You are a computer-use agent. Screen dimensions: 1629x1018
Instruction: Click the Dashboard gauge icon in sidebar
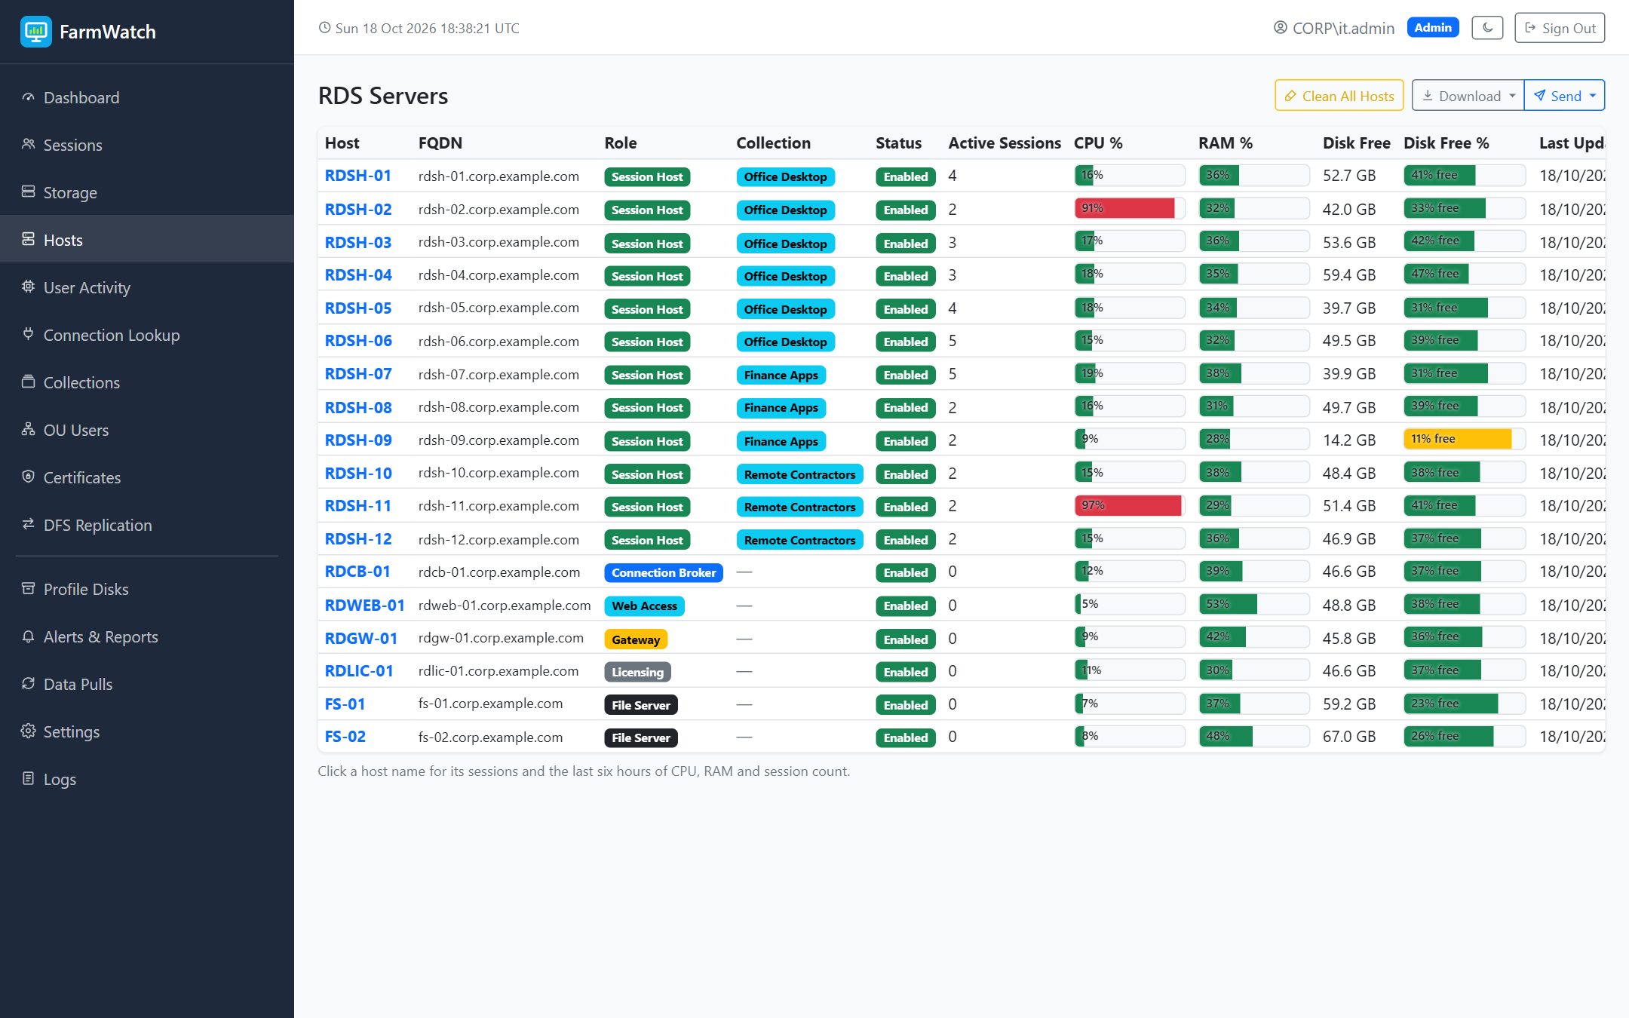click(29, 97)
